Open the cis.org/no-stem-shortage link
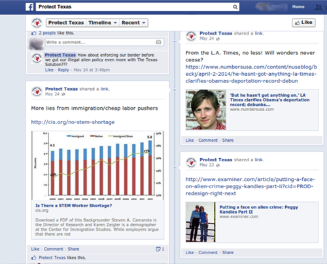Image resolution: width=327 pixels, height=264 pixels. [x=73, y=122]
